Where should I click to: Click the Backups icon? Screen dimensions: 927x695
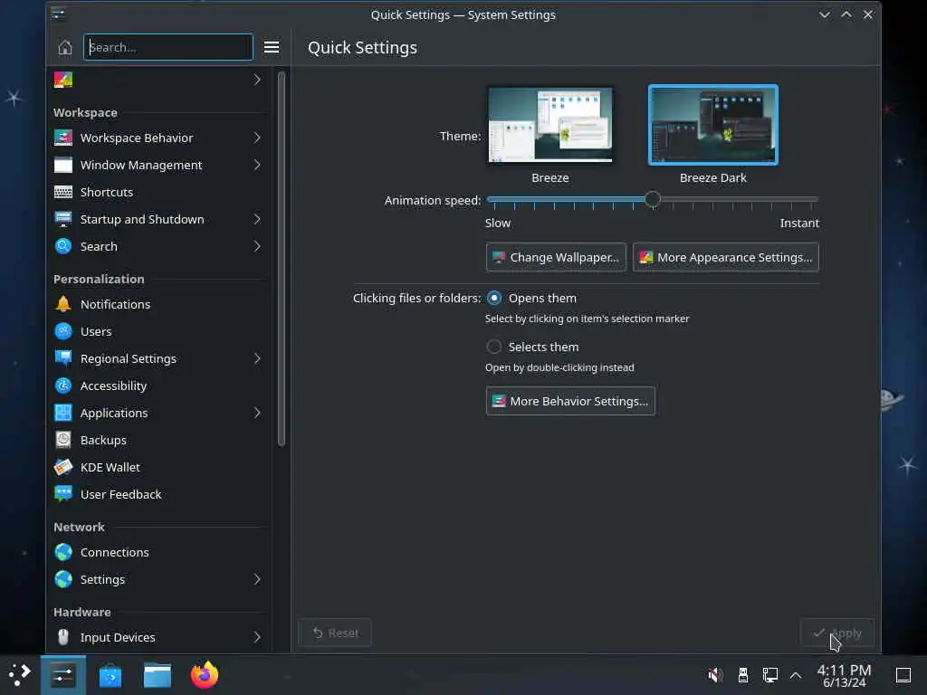(63, 441)
